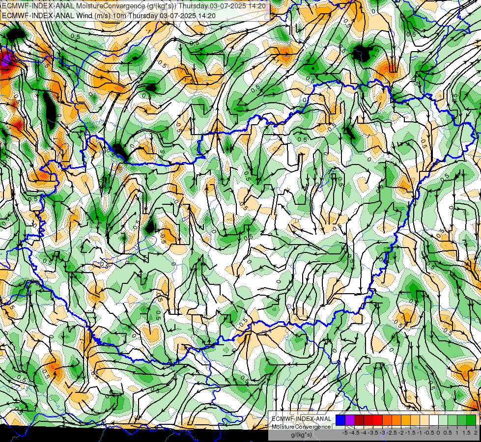
Task: Pick the darkest red swatch between -4.5 and -4
Action: coord(359,420)
